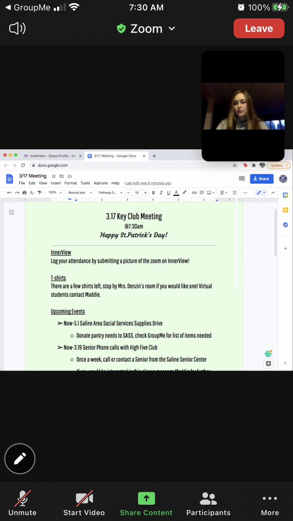Click the 3/17 Meeting document title
Viewport: 293px width, 521px height.
(x=33, y=176)
